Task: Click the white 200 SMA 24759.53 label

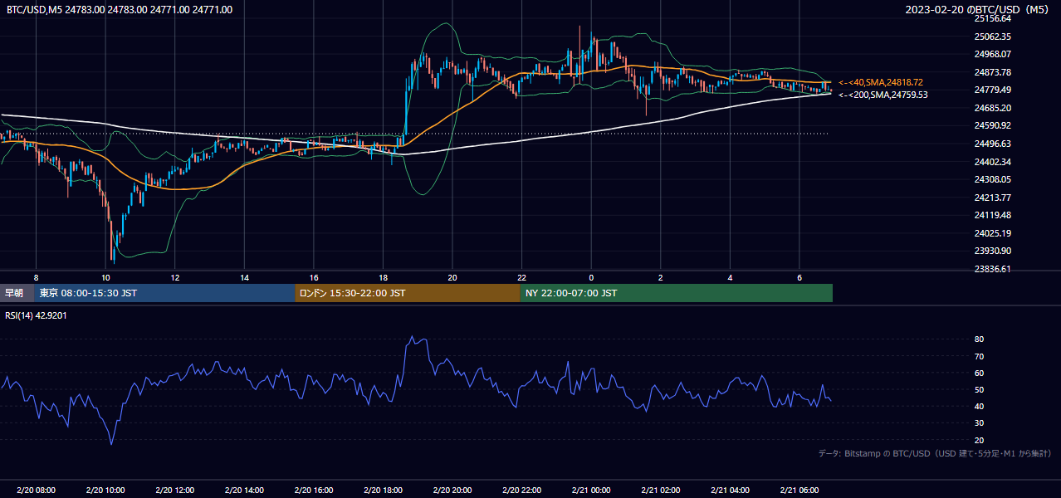Action: [883, 95]
